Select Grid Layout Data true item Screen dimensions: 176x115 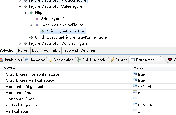(x=63, y=31)
